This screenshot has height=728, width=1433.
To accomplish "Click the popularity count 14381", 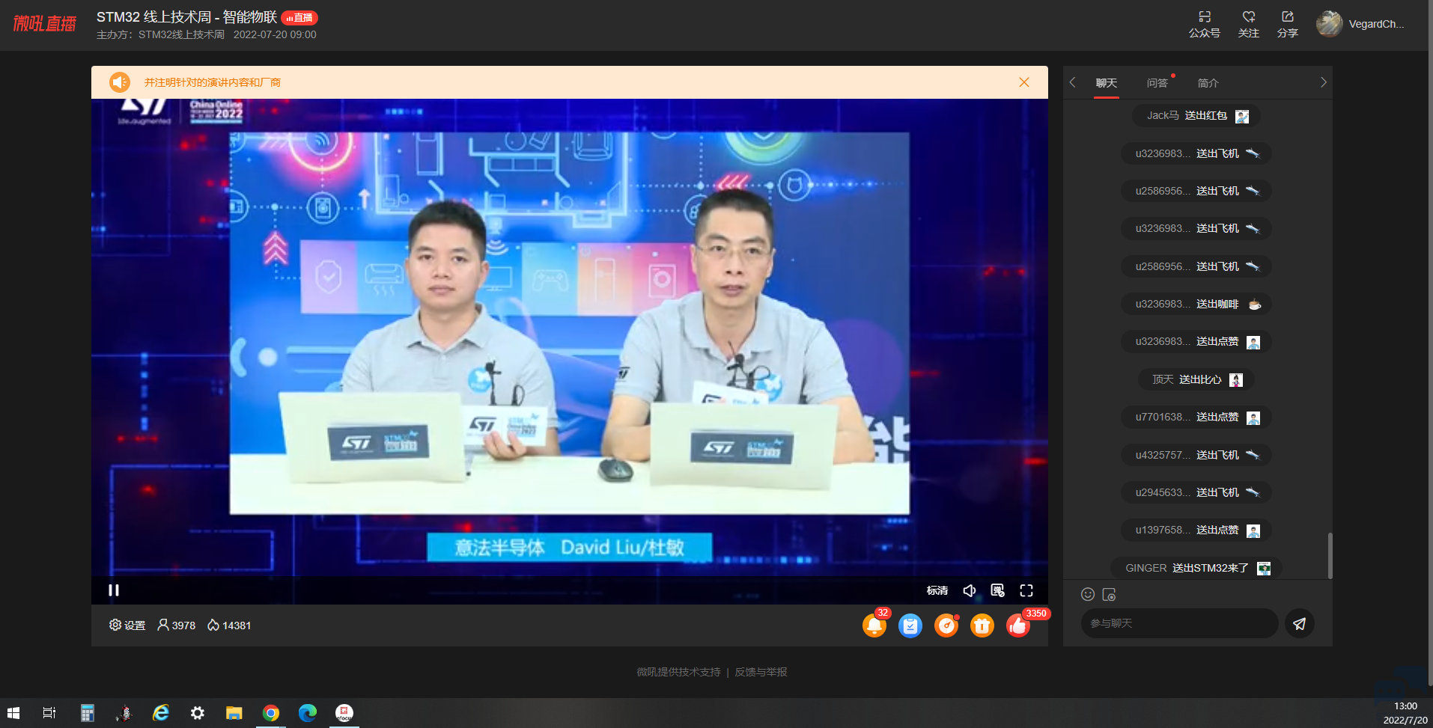I will pos(229,625).
